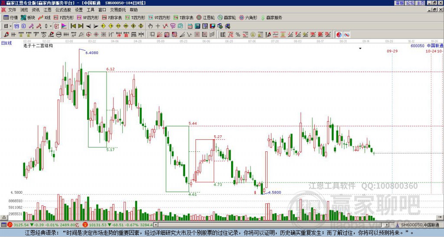Screen dimensions: 444x237
Task: Open the 六角形 hexagon tool
Action: 248,17
